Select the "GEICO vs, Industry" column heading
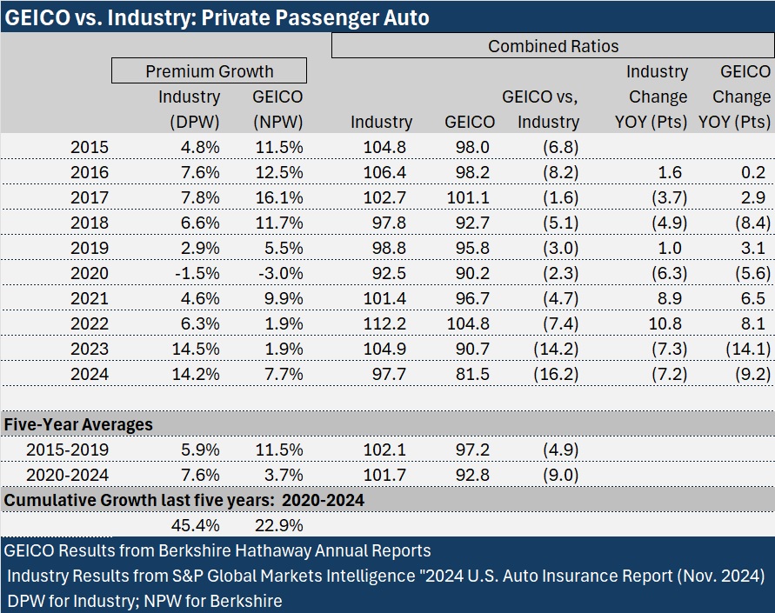This screenshot has width=775, height=613. tap(540, 110)
